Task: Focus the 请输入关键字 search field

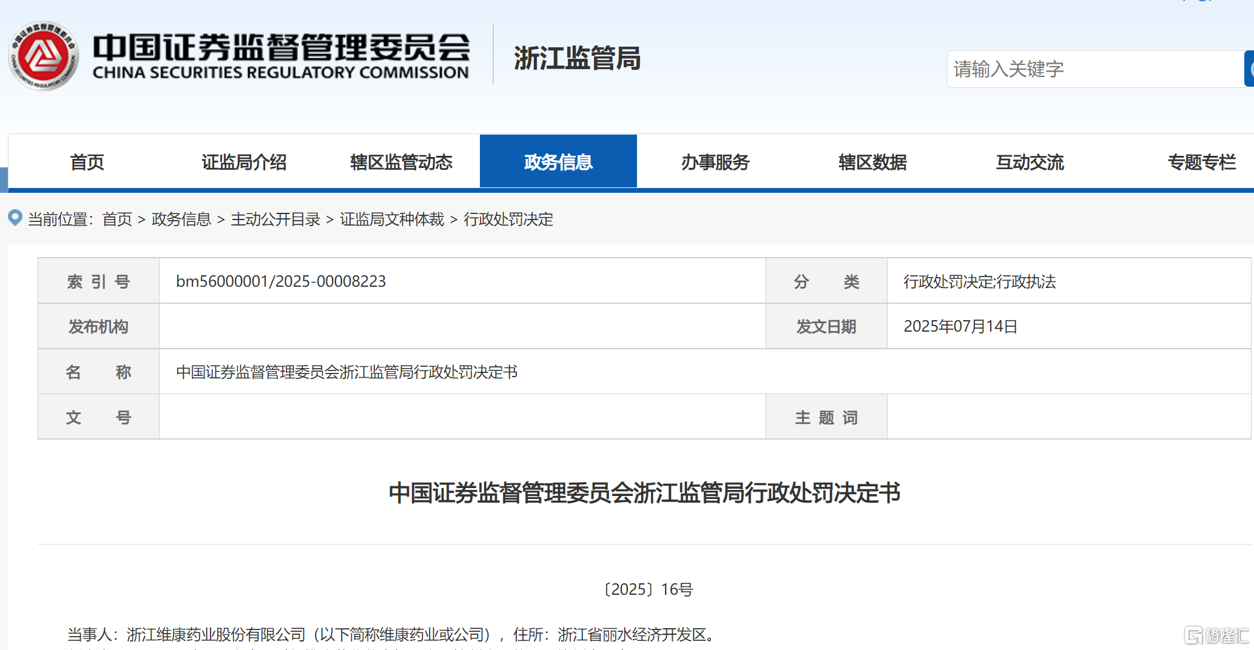Action: (1095, 69)
